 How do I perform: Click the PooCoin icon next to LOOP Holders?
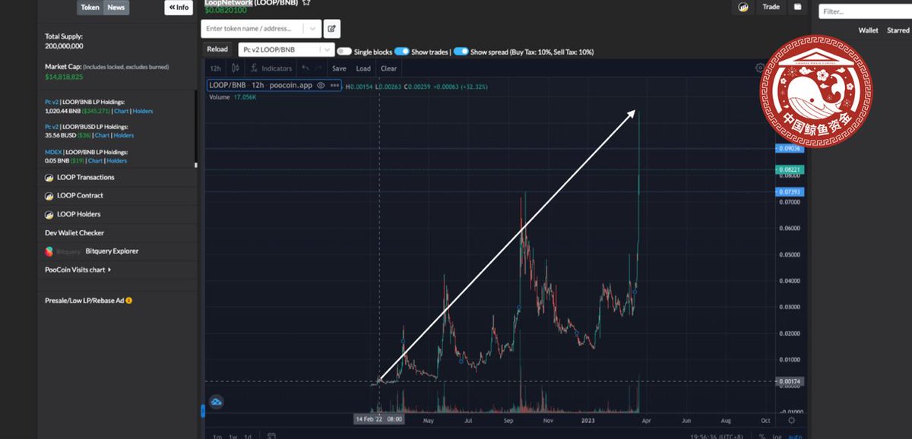click(x=49, y=214)
